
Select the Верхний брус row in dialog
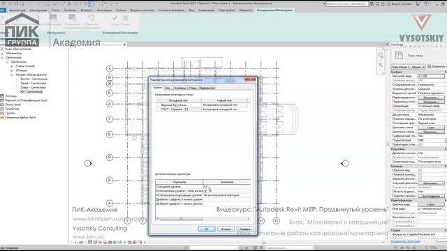(201, 105)
